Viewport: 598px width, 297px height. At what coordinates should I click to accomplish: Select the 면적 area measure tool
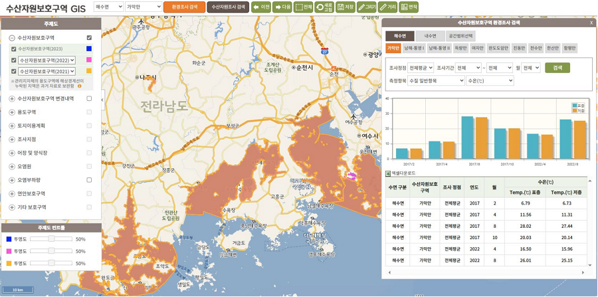pyautogui.click(x=409, y=7)
